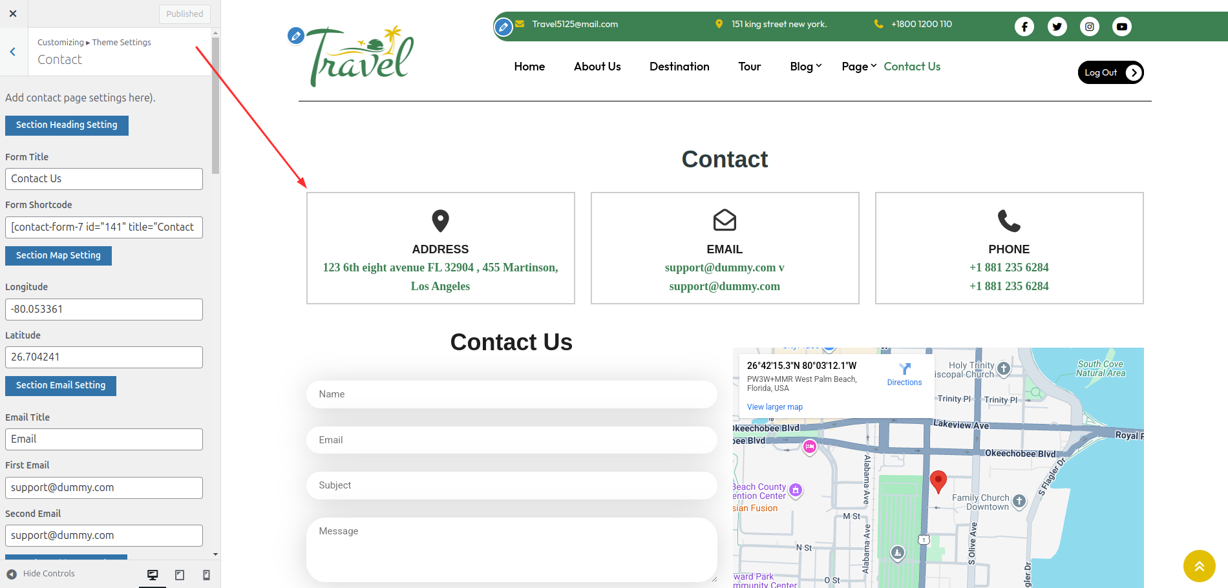1228x588 pixels.
Task: Open the Contact Us menu item
Action: (x=912, y=67)
